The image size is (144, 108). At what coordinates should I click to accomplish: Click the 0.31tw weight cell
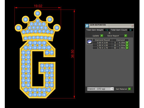coord(122,45)
